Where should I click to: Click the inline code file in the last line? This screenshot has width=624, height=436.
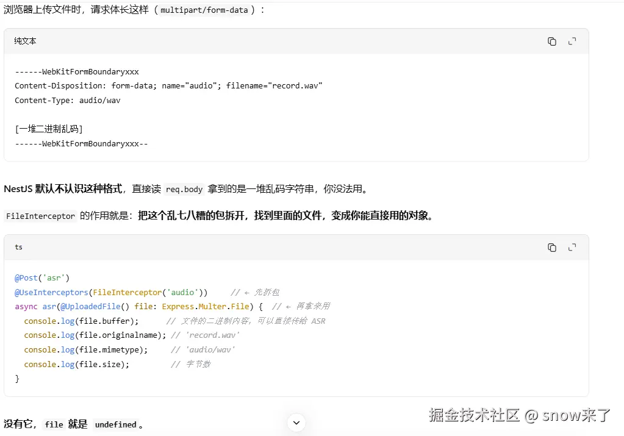54,424
